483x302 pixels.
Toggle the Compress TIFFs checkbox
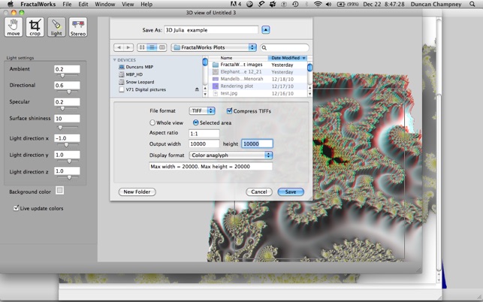[x=230, y=111]
